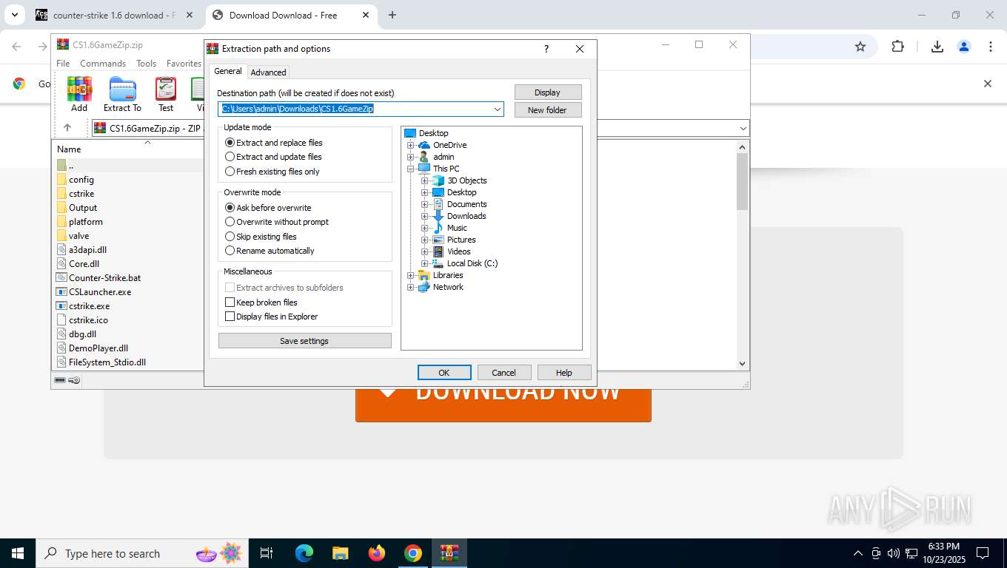This screenshot has height=568, width=1007.
Task: Click the Add icon in WinRAR toolbar
Action: 79,94
